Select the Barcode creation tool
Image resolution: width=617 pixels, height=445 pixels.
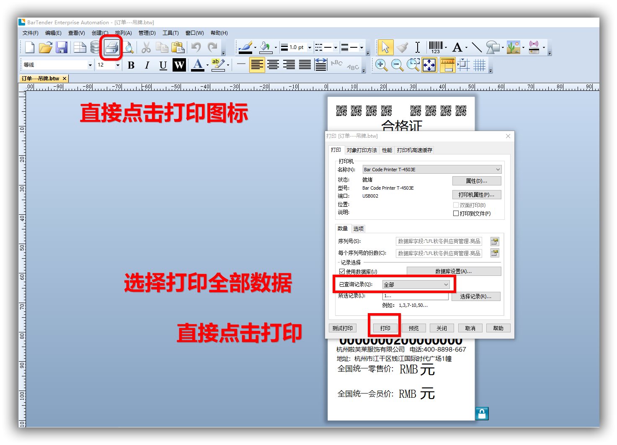[436, 47]
